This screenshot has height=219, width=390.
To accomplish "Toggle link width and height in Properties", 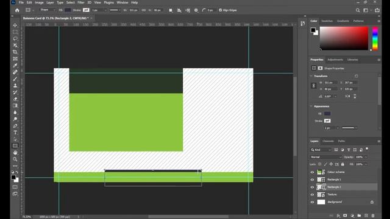I will [x=314, y=86].
